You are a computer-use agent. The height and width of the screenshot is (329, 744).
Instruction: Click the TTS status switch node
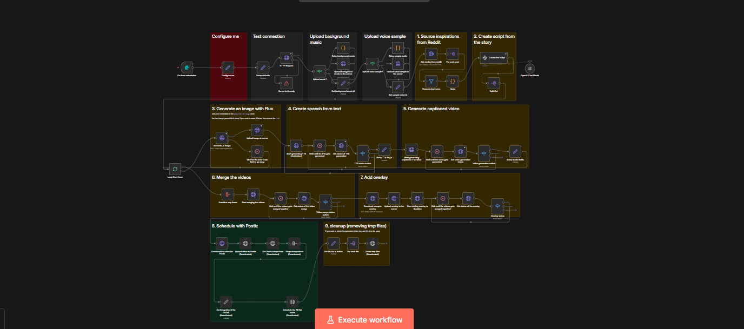click(x=362, y=152)
